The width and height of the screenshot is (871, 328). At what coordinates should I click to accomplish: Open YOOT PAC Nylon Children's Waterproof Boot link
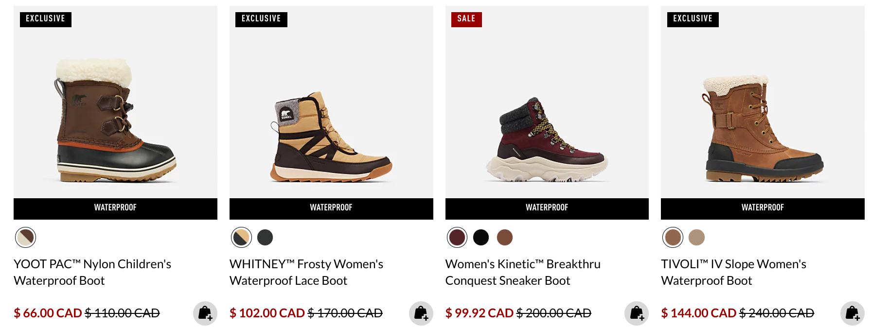point(92,272)
